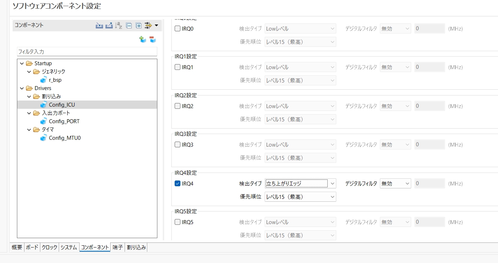This screenshot has width=498, height=263.
Task: Click the add component icon with green plus
Action: pyautogui.click(x=143, y=40)
